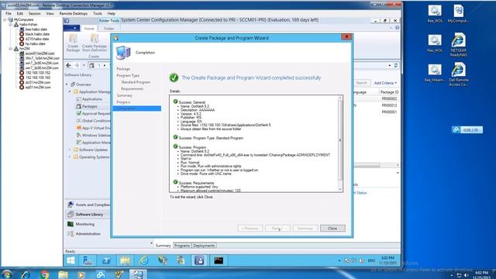Click the Standard Program step in wizard

[136, 82]
